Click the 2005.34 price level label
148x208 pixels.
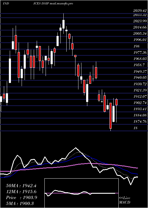[140, 34]
